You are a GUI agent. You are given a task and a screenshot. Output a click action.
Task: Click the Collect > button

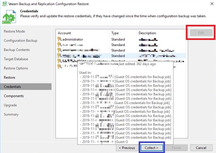point(151,148)
